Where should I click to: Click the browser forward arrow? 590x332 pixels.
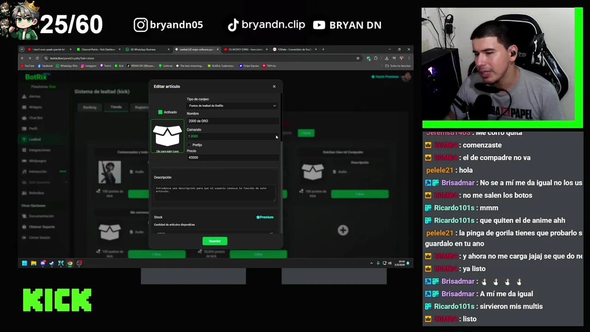(29, 58)
